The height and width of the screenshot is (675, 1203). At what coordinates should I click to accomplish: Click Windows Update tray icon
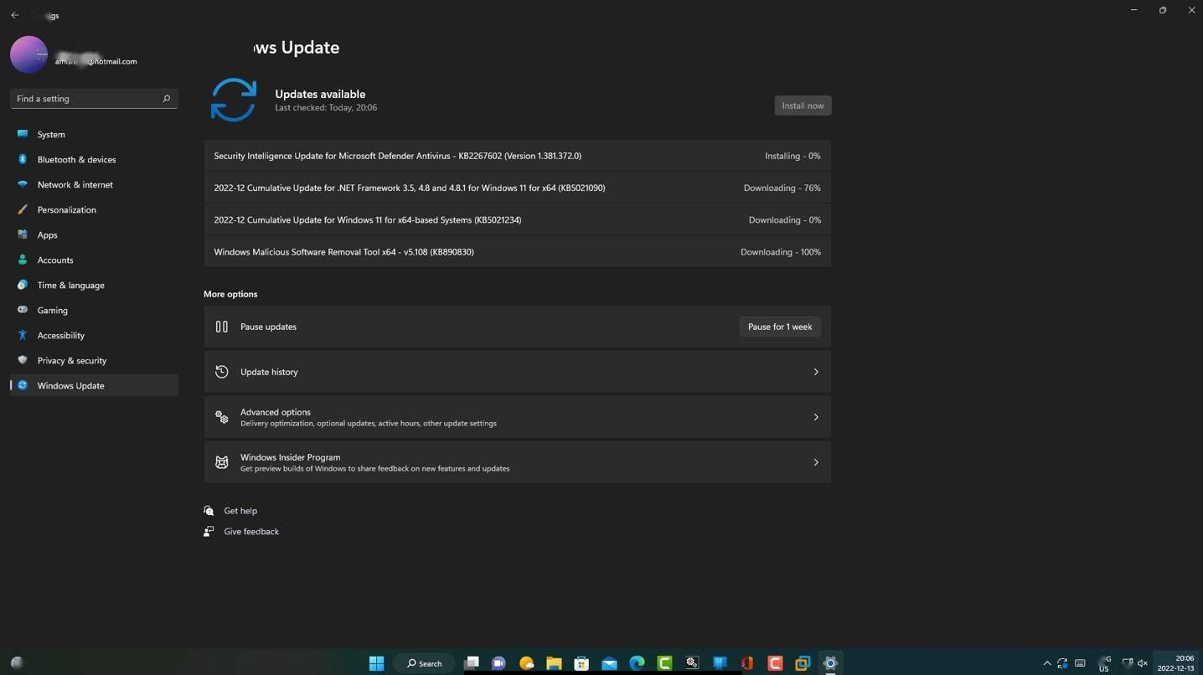(1062, 663)
